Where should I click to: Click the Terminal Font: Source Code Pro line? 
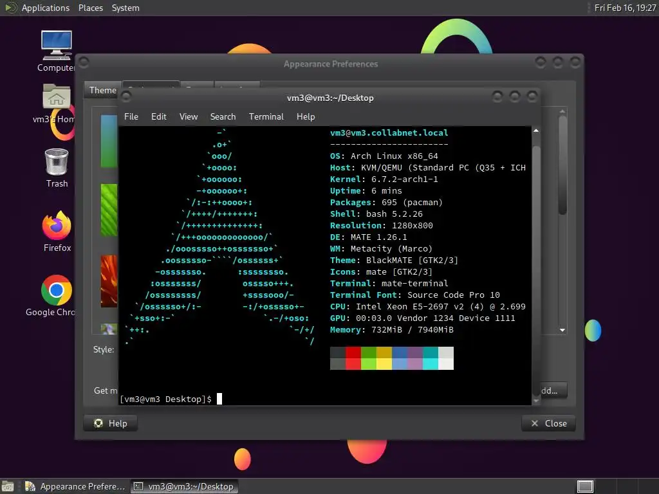click(415, 295)
